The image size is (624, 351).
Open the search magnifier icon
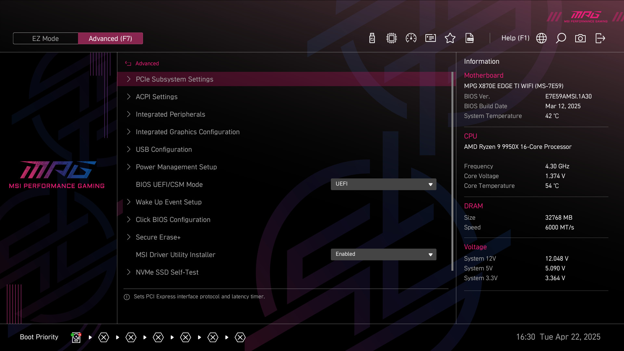tap(561, 38)
